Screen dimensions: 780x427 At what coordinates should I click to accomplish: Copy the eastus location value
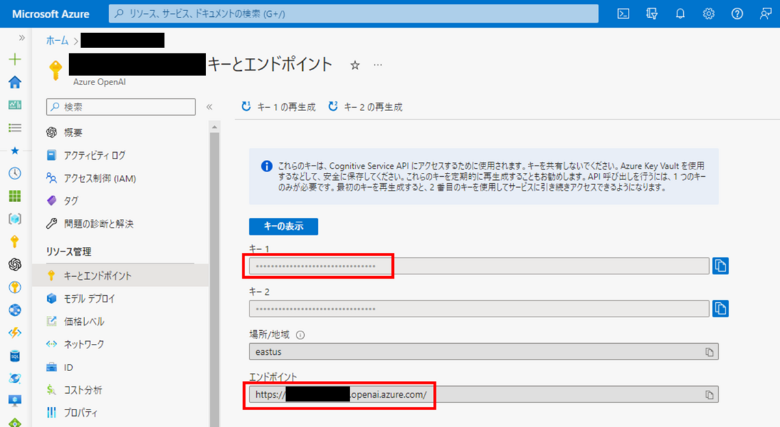point(710,352)
